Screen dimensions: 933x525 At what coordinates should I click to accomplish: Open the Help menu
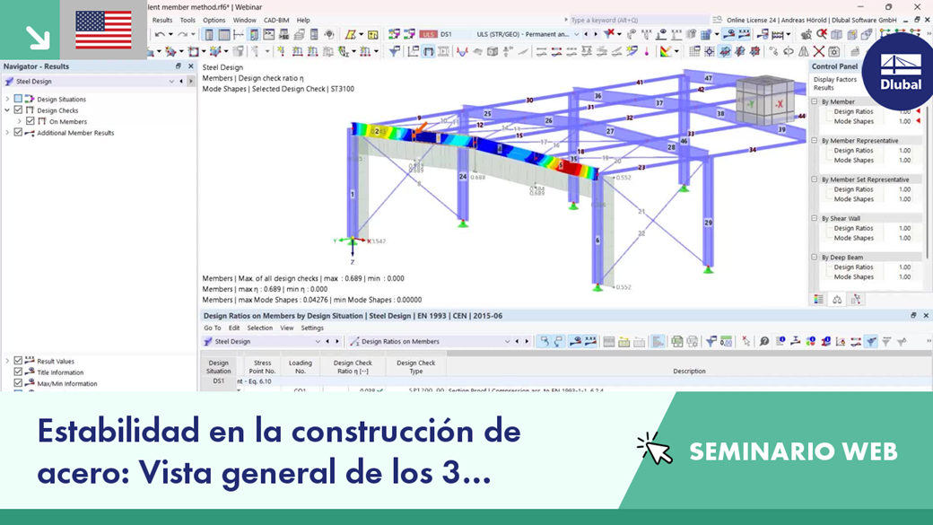click(x=303, y=21)
